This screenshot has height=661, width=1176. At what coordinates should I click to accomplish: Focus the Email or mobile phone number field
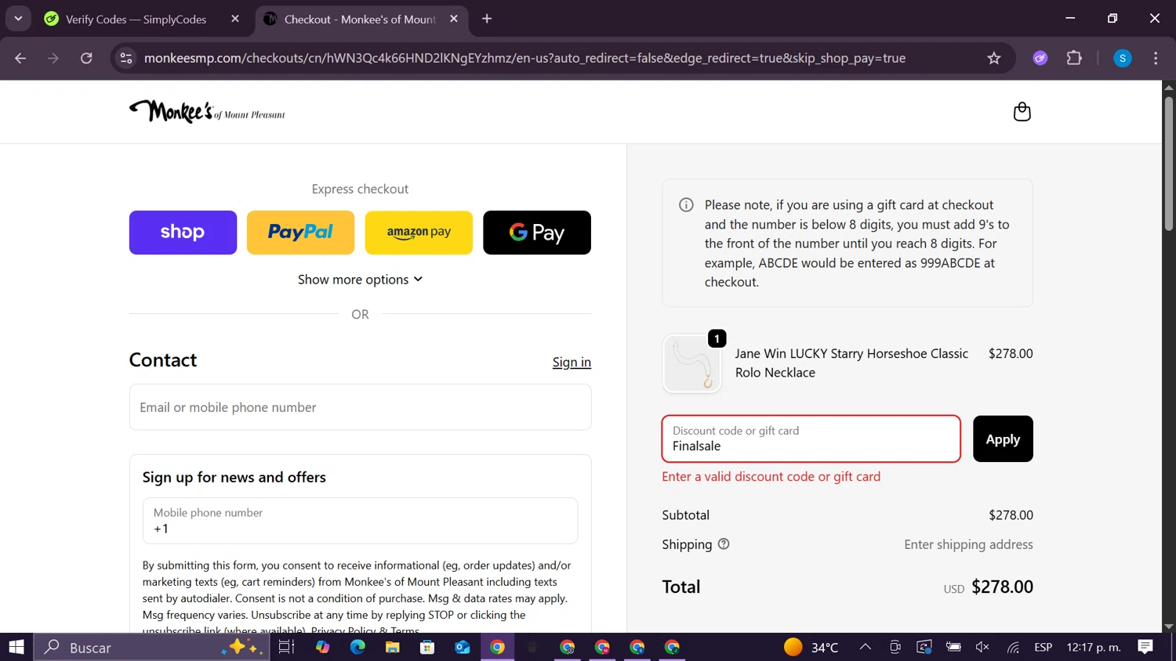pyautogui.click(x=360, y=407)
